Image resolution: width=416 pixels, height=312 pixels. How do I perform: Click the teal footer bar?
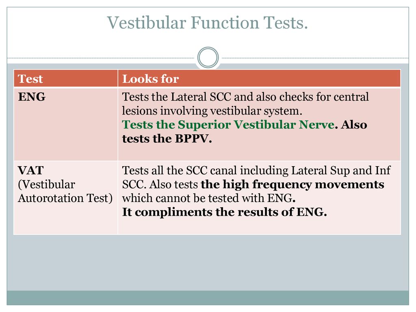click(208, 298)
